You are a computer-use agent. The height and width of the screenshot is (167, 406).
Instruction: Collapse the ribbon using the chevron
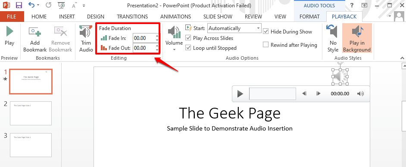click(402, 58)
